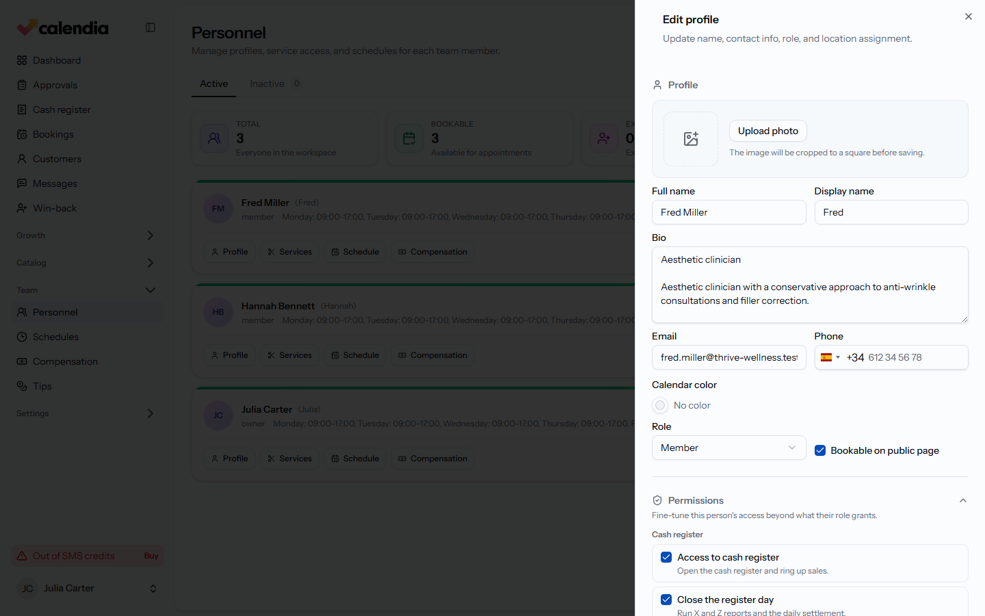This screenshot has width=985, height=616.
Task: Uncheck Access to cash register
Action: (x=666, y=557)
